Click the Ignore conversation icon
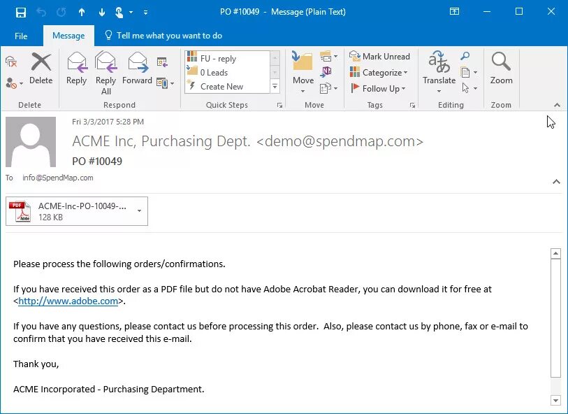568x414 pixels. click(x=12, y=62)
